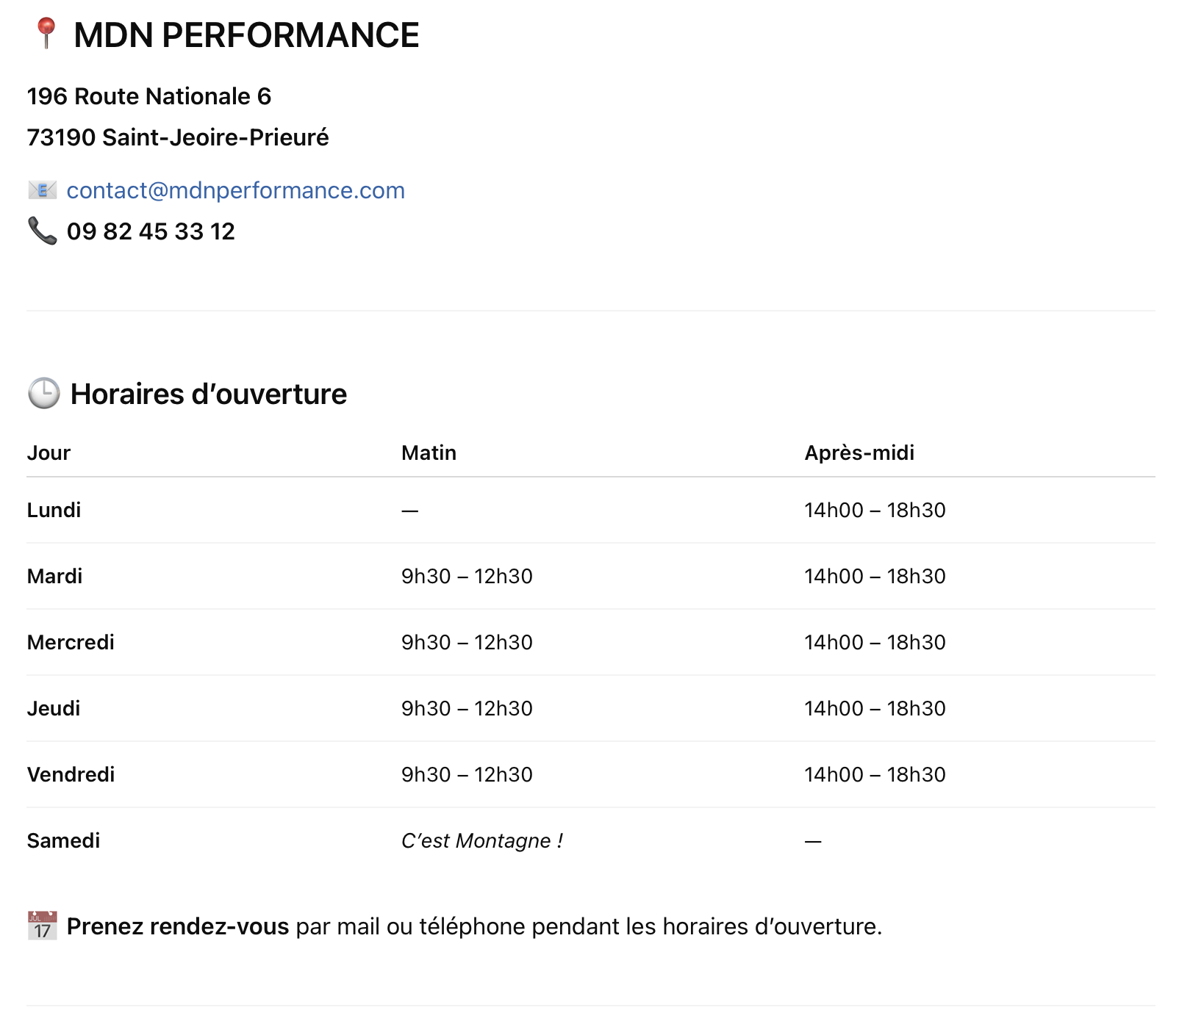Click the address line 196 Route Nationale 6

[149, 96]
